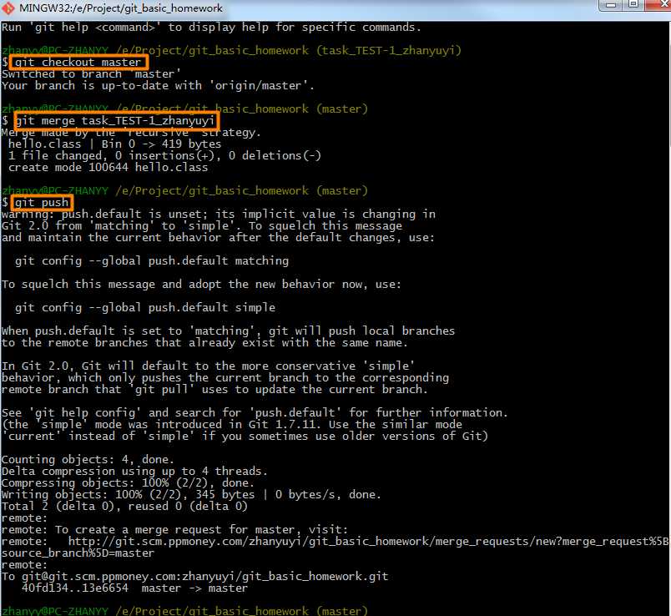Viewport: 671px width, 616px height.
Task: Click the Git Bash icon in title bar
Action: (8, 8)
